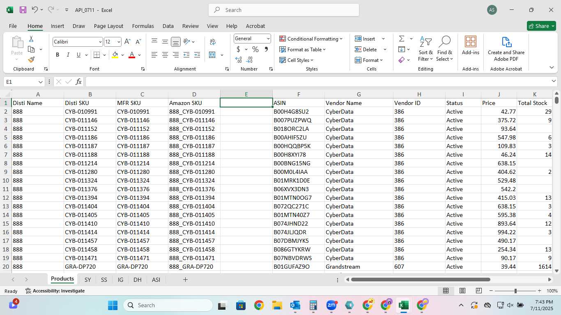Open the General number format dropdown
Screen dimensions: 561x315
click(268, 39)
